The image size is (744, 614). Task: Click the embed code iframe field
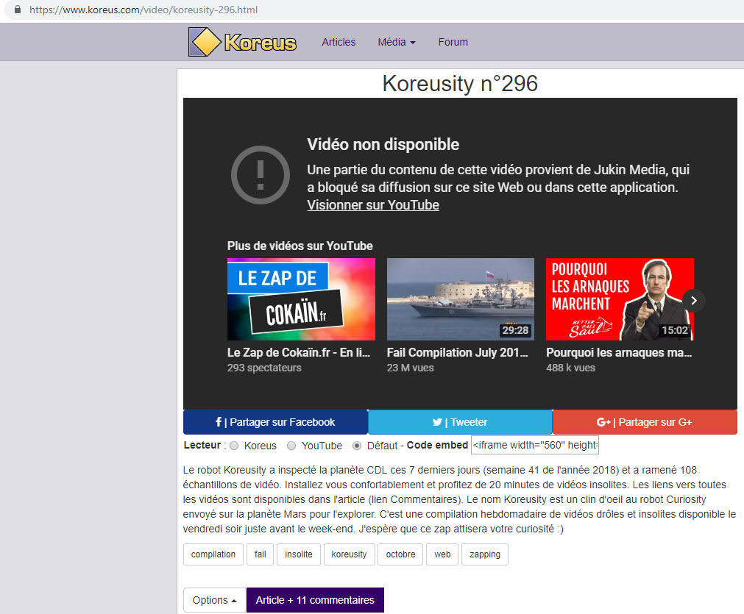pyautogui.click(x=535, y=445)
